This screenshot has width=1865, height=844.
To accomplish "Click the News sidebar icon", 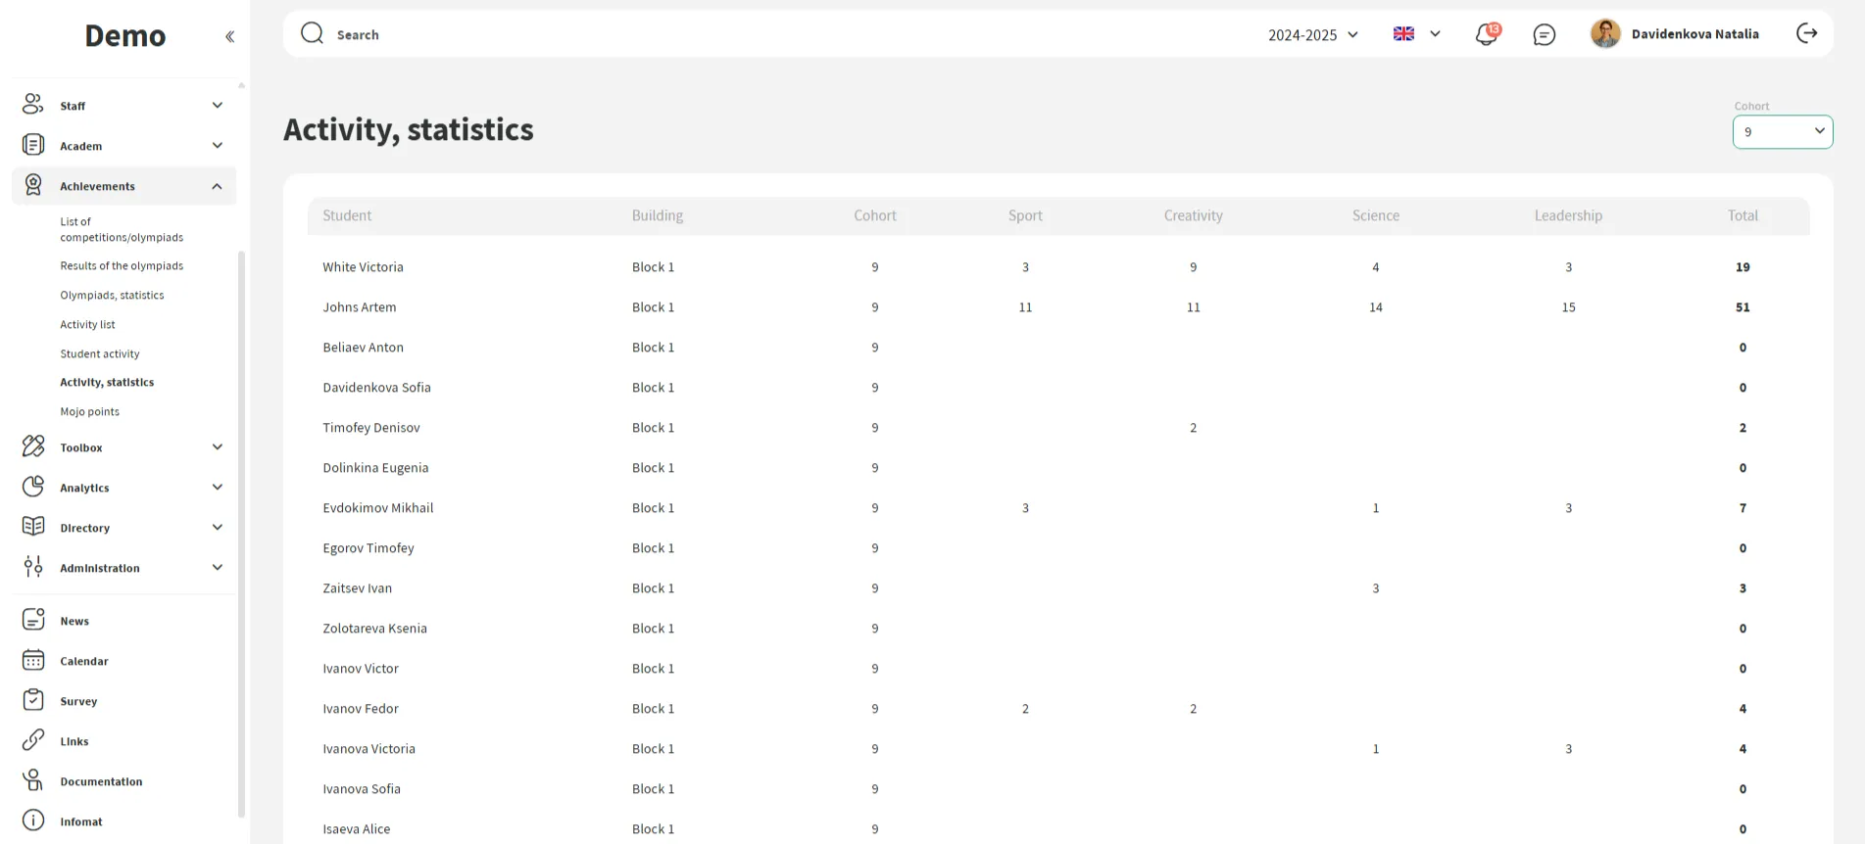I will [33, 620].
